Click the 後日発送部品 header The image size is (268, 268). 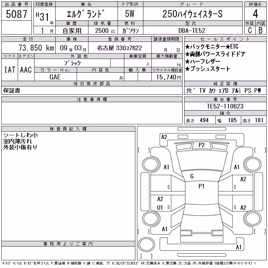pos(92,83)
